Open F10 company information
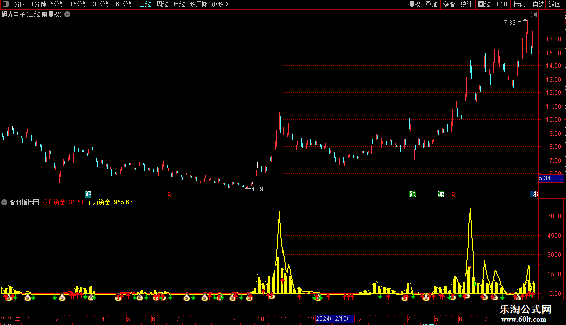The image size is (566, 325). tap(502, 4)
